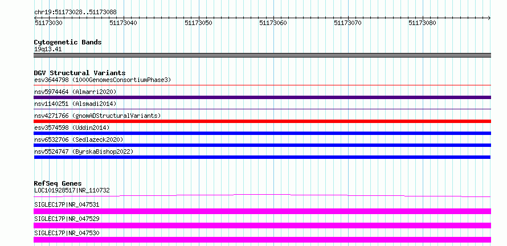The width and height of the screenshot is (507, 246).
Task: Open variant esv3644798 label
Action: pos(103,80)
